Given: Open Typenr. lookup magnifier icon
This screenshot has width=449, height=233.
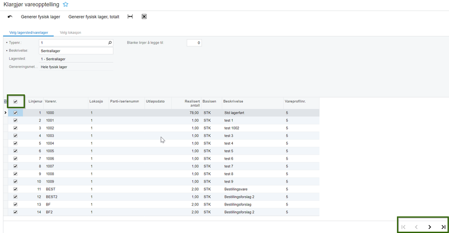Looking at the screenshot, I should pos(110,43).
